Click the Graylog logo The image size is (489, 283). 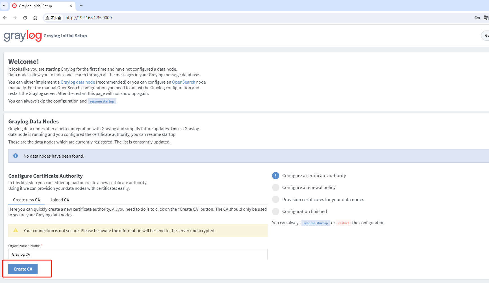pyautogui.click(x=23, y=36)
